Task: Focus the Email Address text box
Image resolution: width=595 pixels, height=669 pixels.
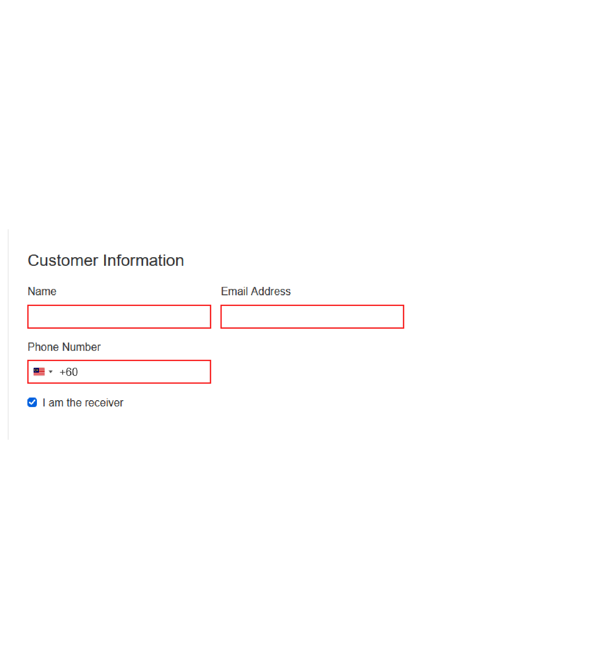Action: (x=312, y=316)
